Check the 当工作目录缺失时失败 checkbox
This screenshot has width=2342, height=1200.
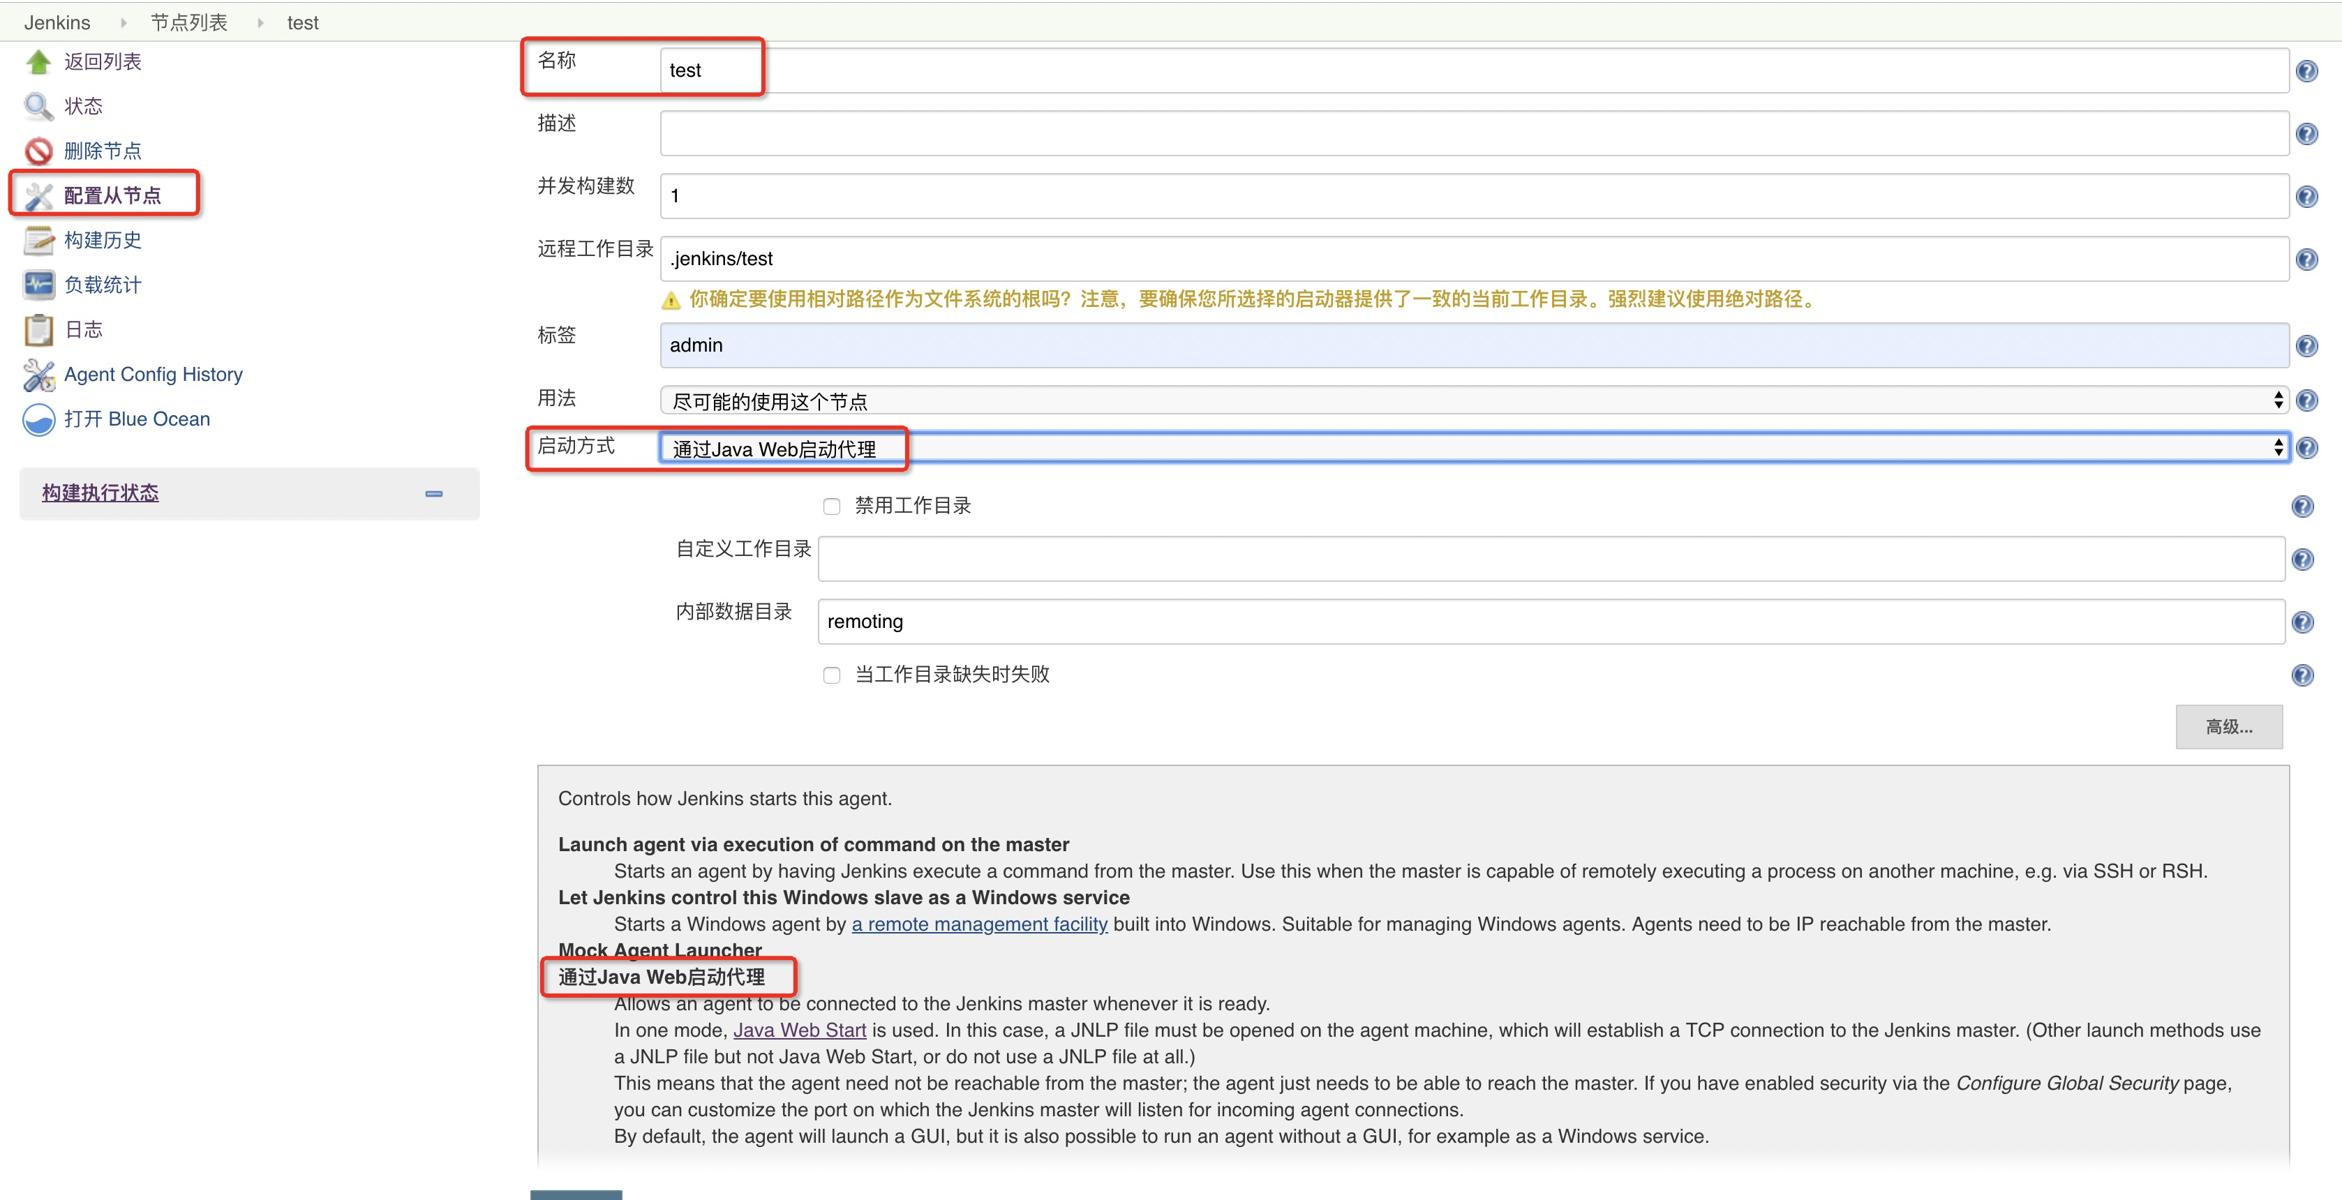click(831, 675)
